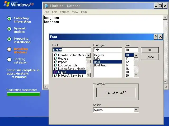
Task: Close the Notepad window
Action: [x=165, y=6]
